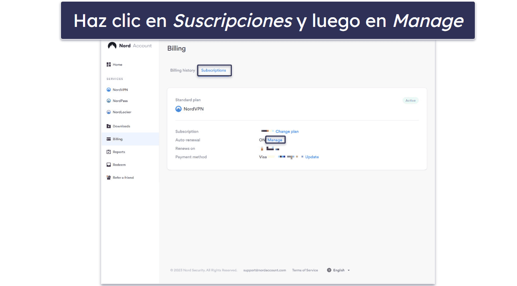Click the NordVPN icon in sidebar
This screenshot has height=286, width=517.
(109, 90)
